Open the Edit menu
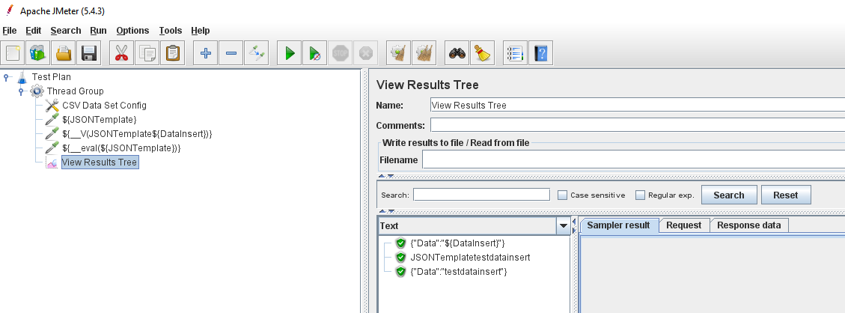Image resolution: width=845 pixels, height=313 pixels. pos(34,31)
